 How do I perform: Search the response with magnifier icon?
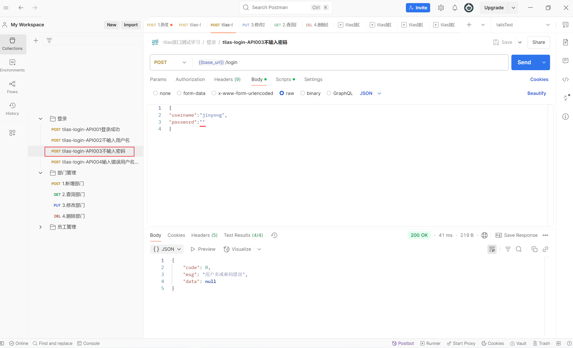(x=519, y=249)
